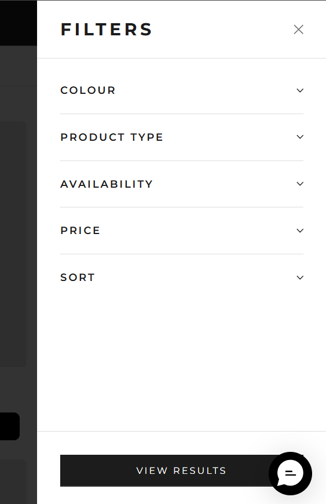Click the chevron arrow beside Colour
The height and width of the screenshot is (504, 326).
coord(300,90)
